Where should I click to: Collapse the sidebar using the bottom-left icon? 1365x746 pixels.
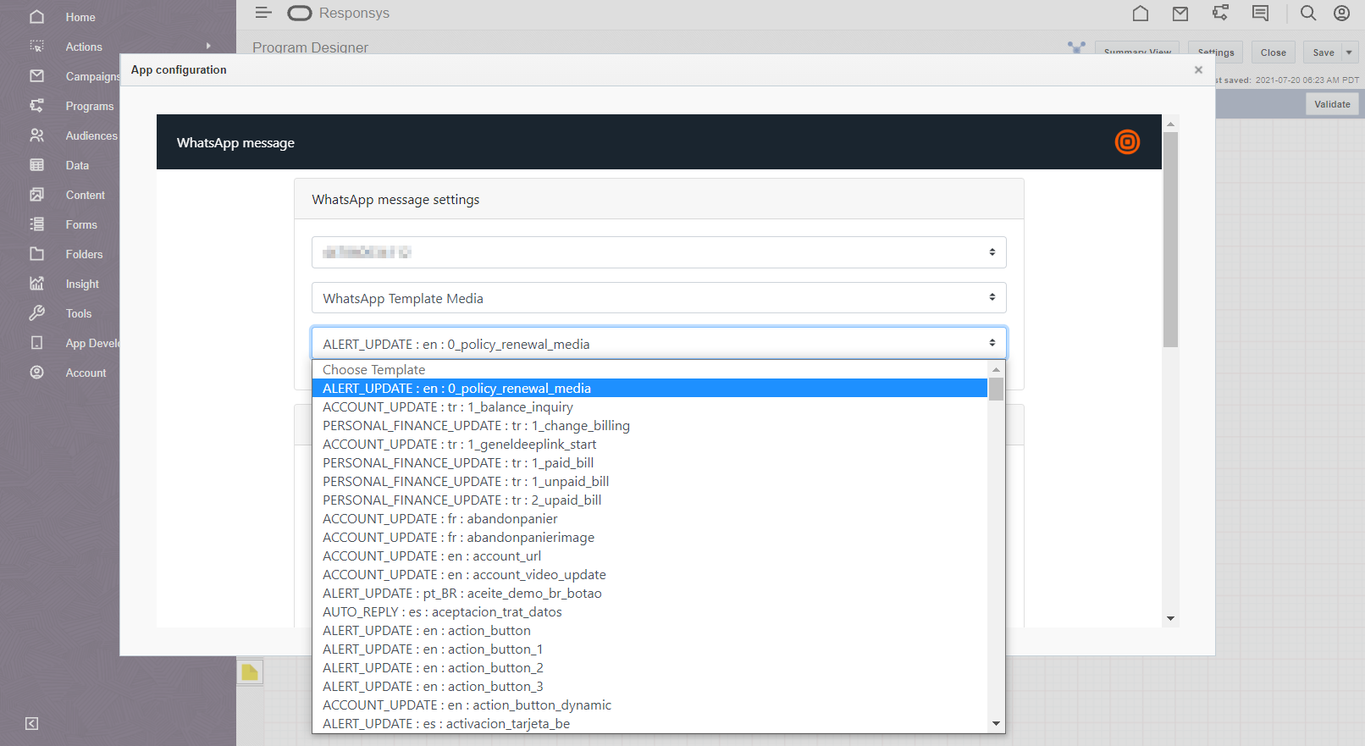pos(31,723)
